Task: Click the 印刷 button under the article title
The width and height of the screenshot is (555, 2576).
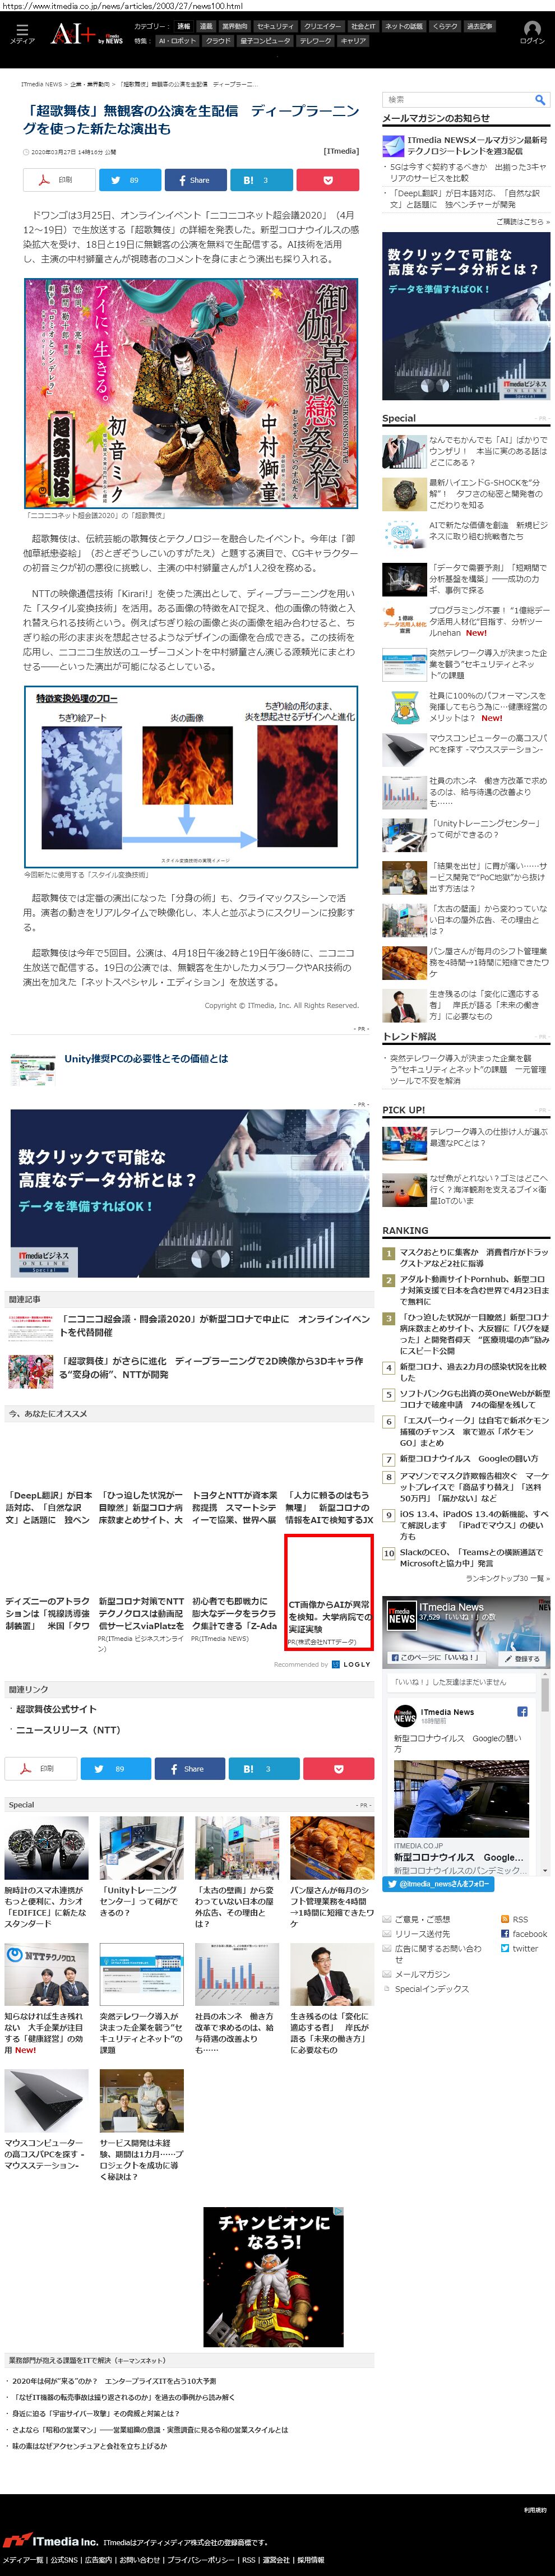Action: (x=59, y=180)
